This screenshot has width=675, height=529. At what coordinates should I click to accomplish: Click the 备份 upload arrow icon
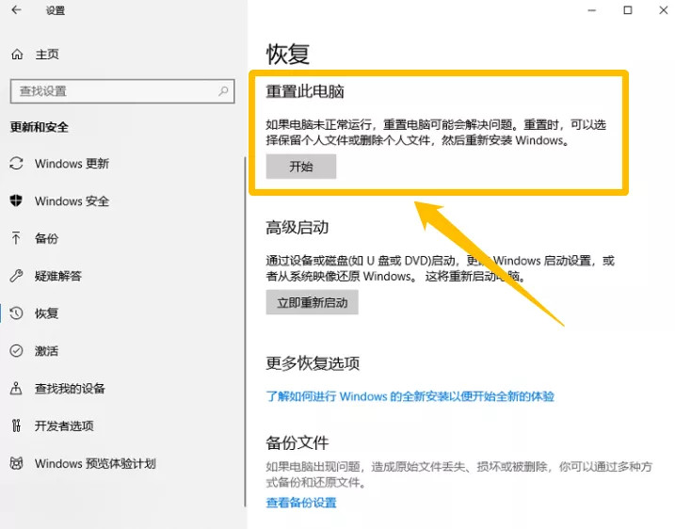pos(16,238)
